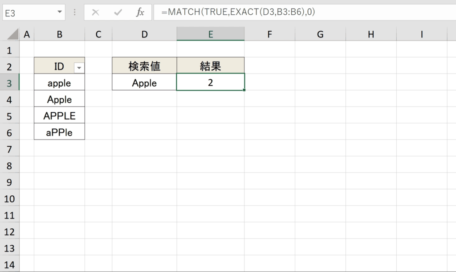
Task: Click the Select All corner triangle
Action: pos(13,34)
